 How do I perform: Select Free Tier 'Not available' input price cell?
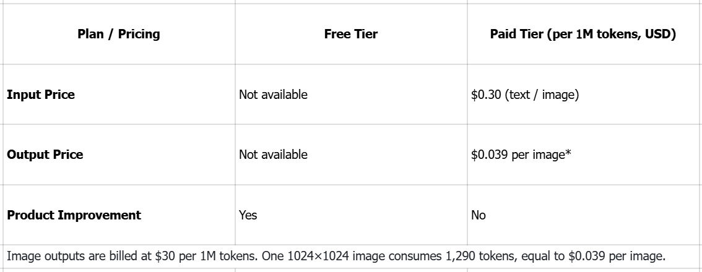pyautogui.click(x=351, y=95)
